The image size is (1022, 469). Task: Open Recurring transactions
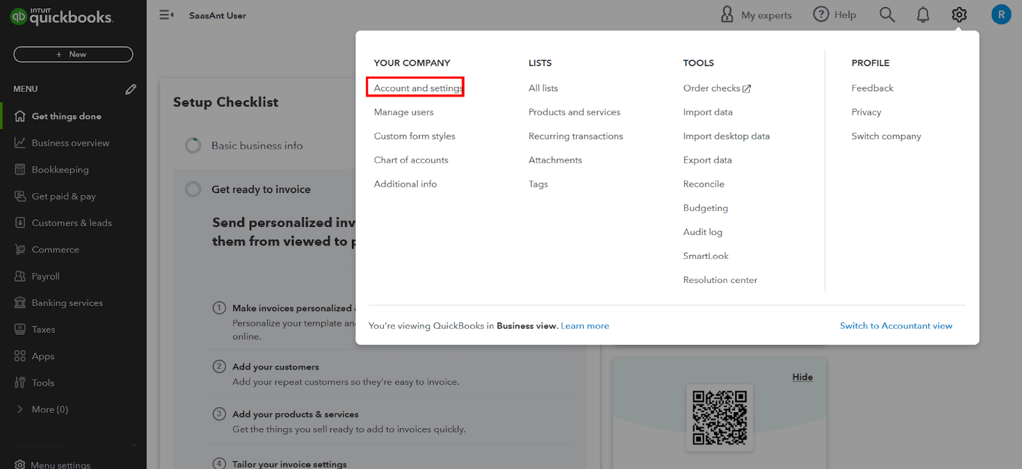576,136
